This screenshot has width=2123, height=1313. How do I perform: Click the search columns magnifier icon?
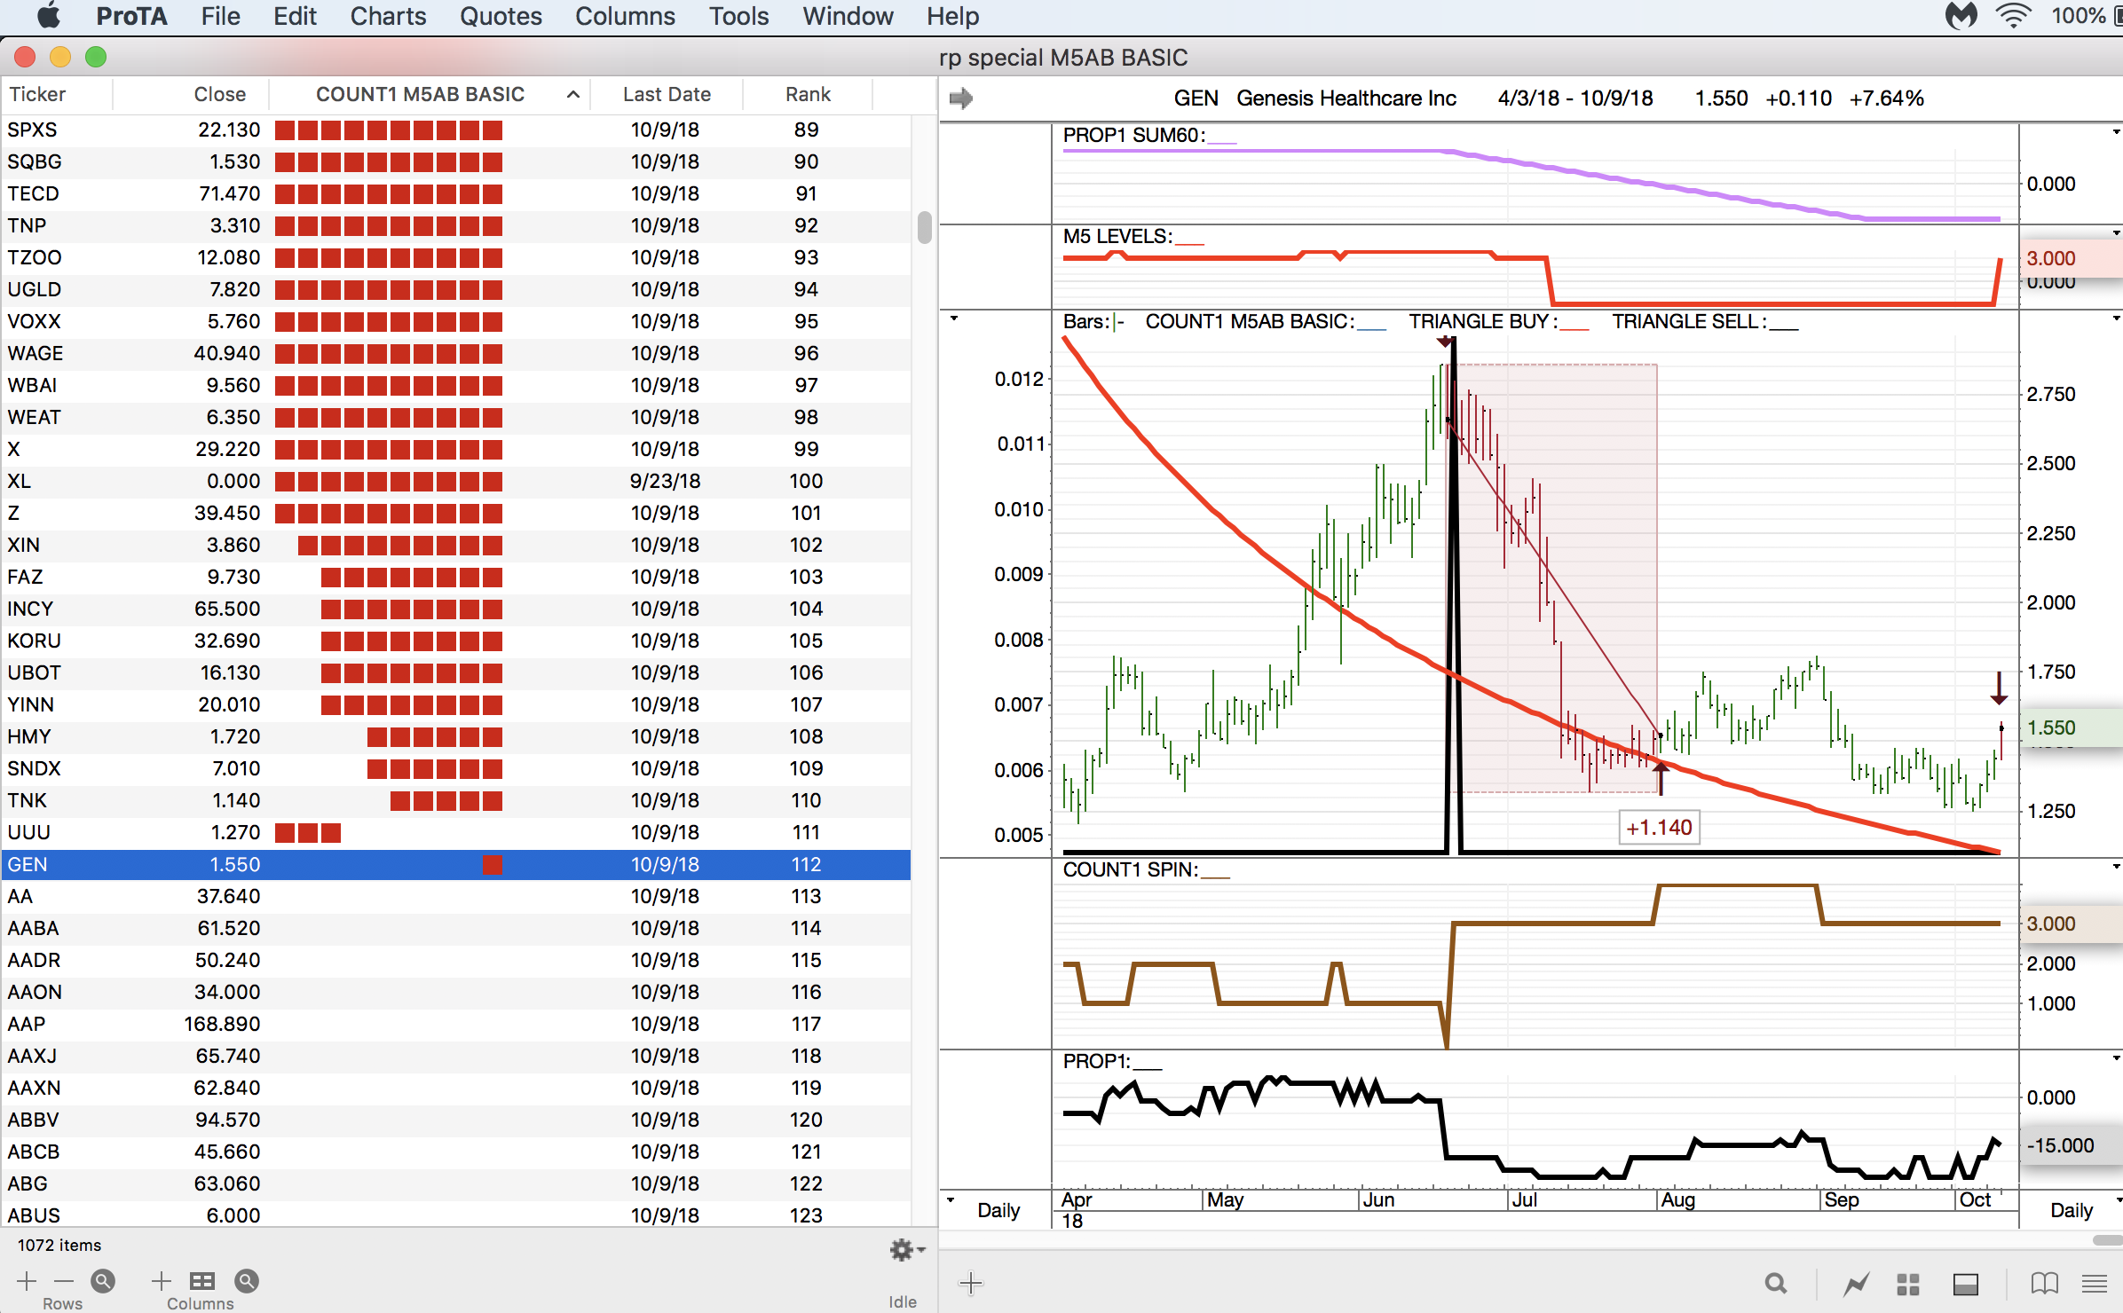point(246,1281)
